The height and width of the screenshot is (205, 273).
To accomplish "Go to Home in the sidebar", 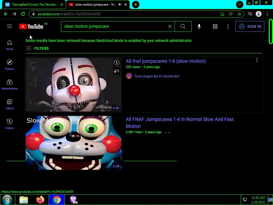I will coord(10,45).
